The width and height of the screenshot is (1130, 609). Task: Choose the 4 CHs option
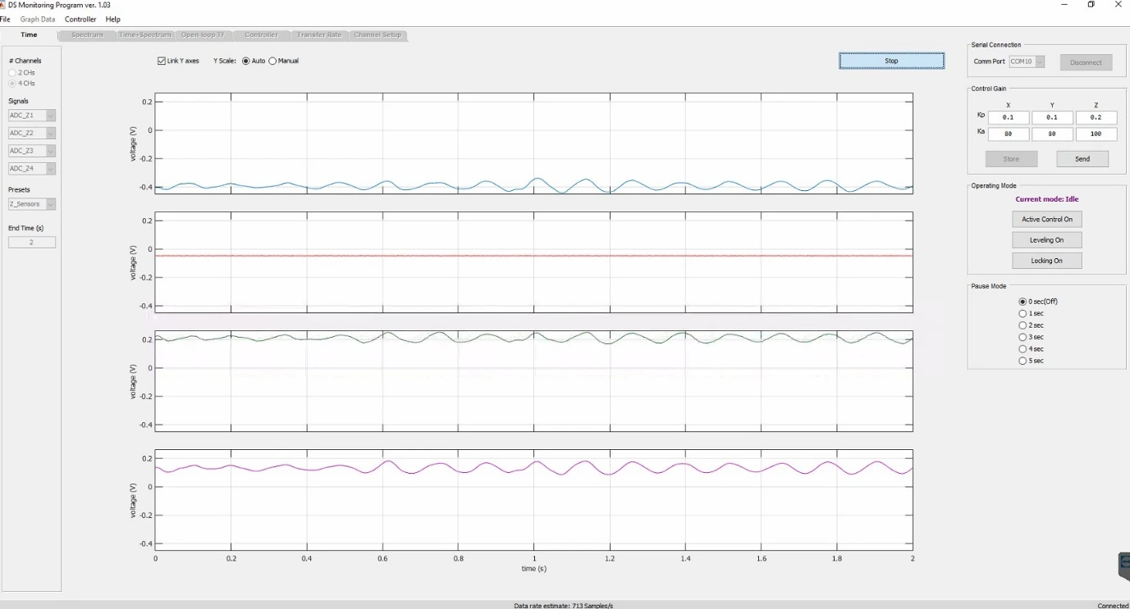coord(12,83)
